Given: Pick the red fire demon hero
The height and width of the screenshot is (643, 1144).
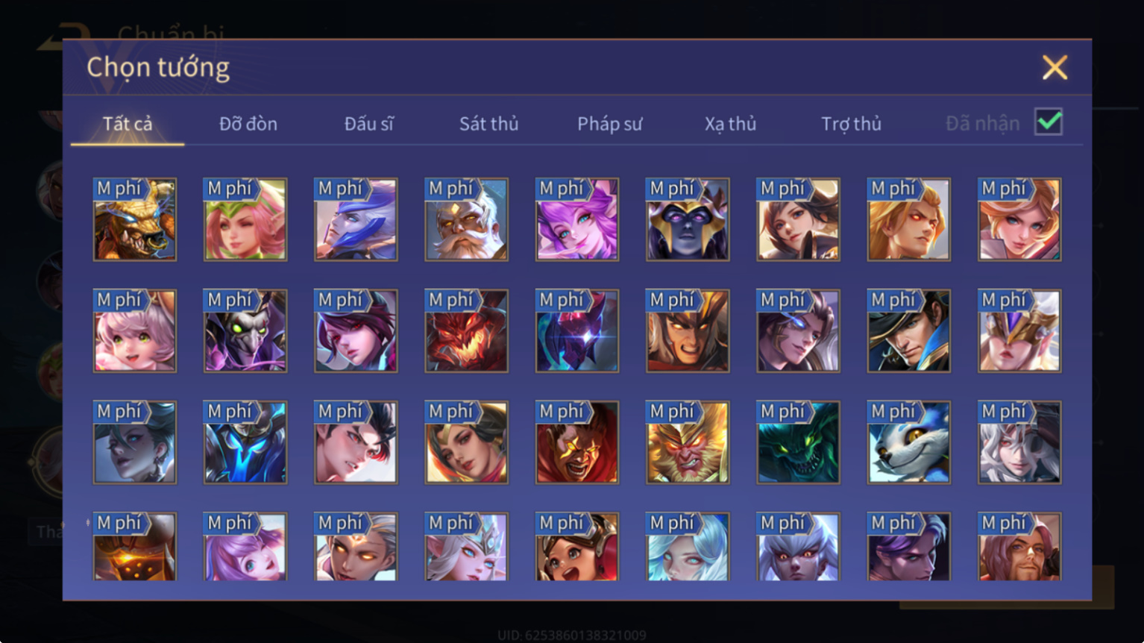Looking at the screenshot, I should (x=466, y=331).
